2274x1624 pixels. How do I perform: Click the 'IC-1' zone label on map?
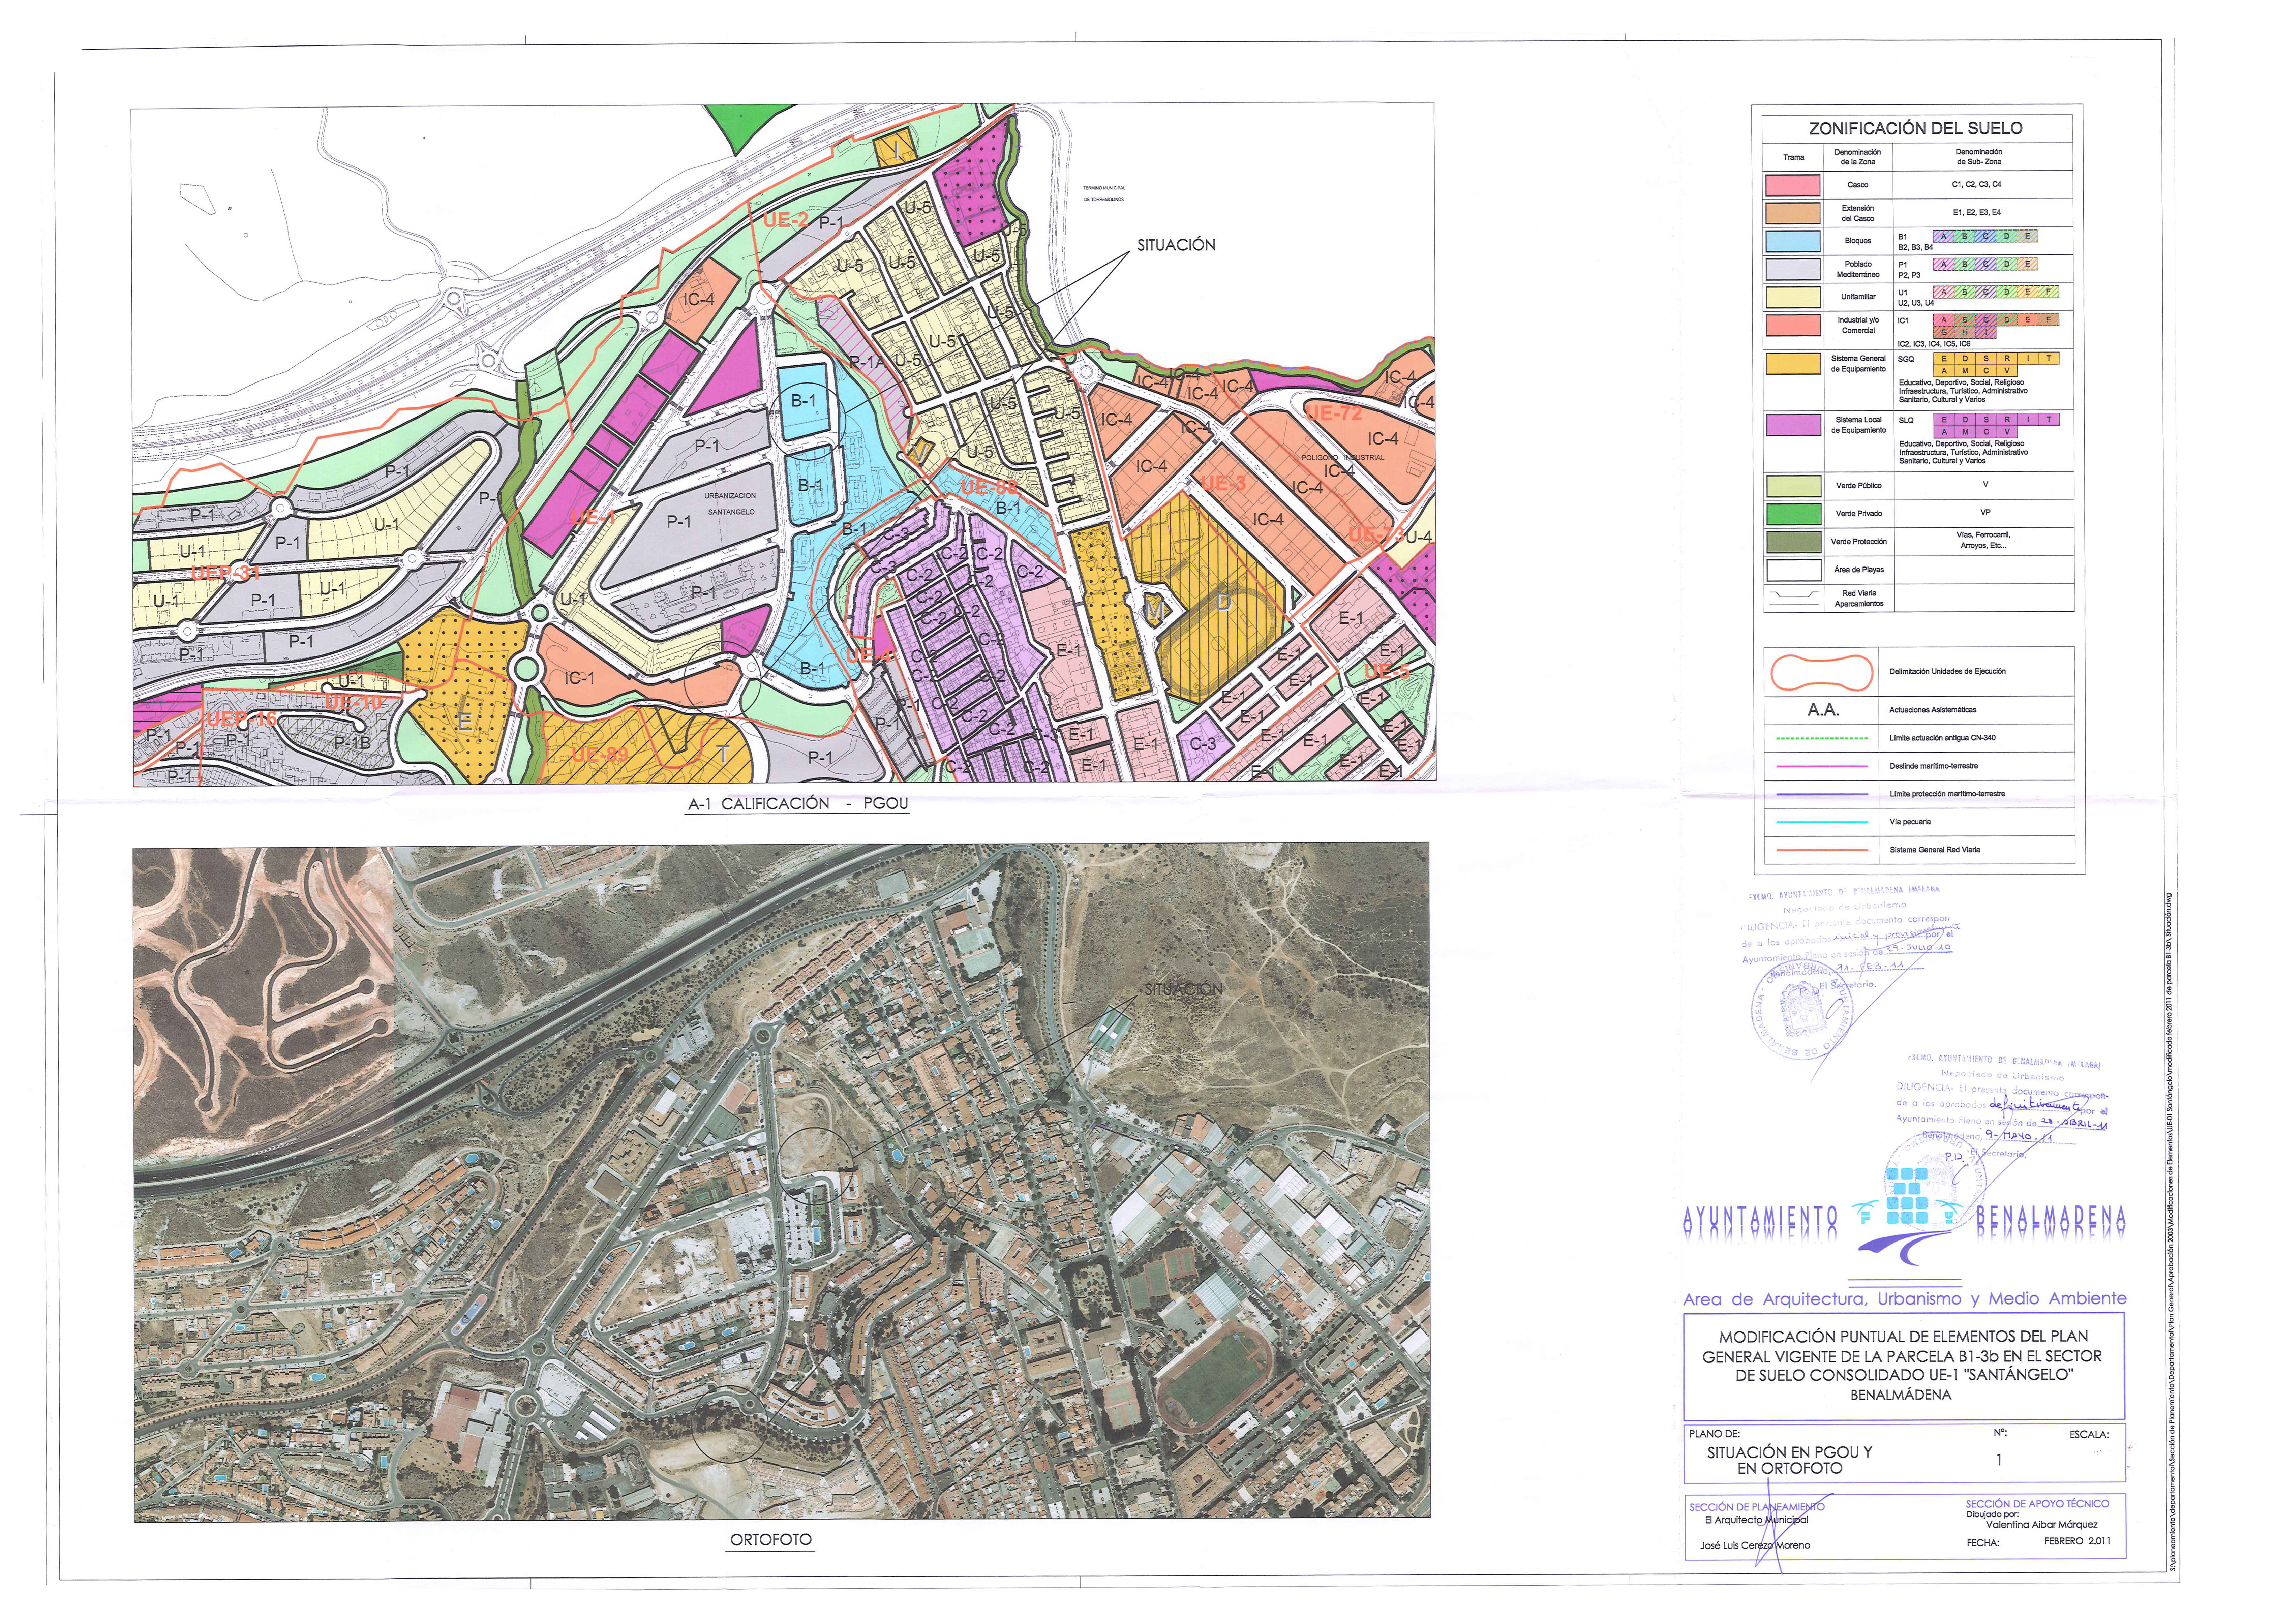point(580,678)
